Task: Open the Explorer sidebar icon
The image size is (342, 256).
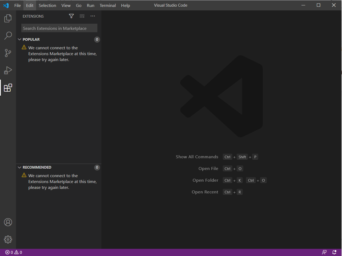Action: (8, 18)
